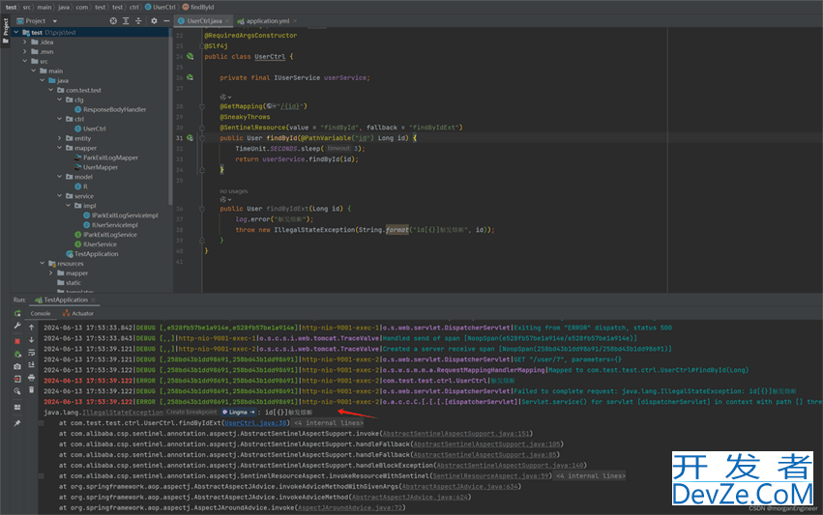
Task: Clear console with trash icon
Action: [32, 389]
